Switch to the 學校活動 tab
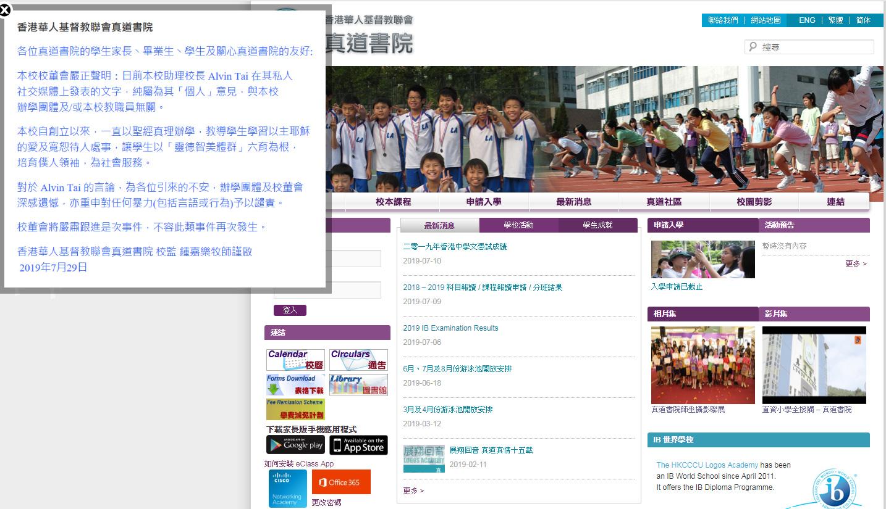Image resolution: width=886 pixels, height=509 pixels. [x=518, y=225]
